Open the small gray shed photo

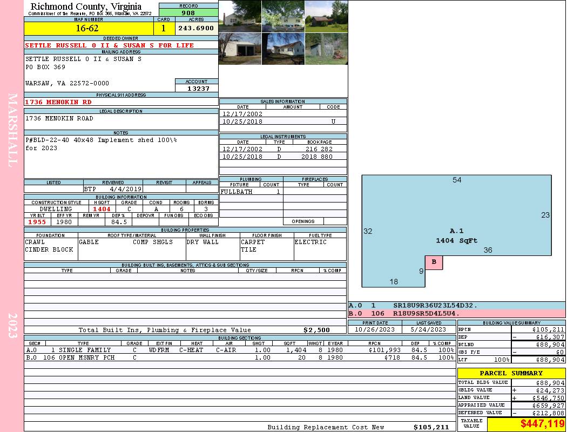[326, 49]
